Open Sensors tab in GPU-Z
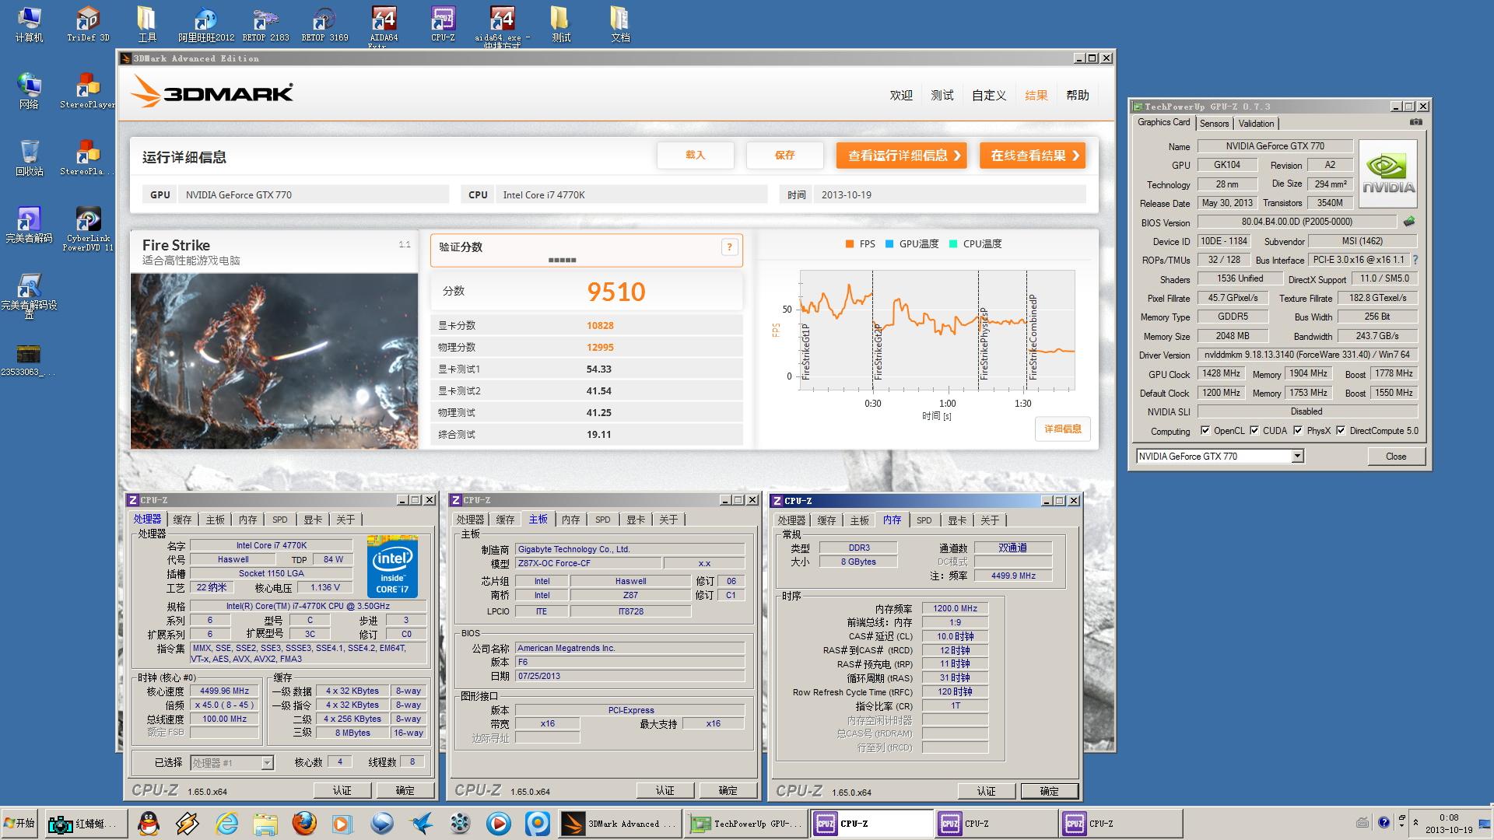This screenshot has height=840, width=1494. click(1214, 123)
